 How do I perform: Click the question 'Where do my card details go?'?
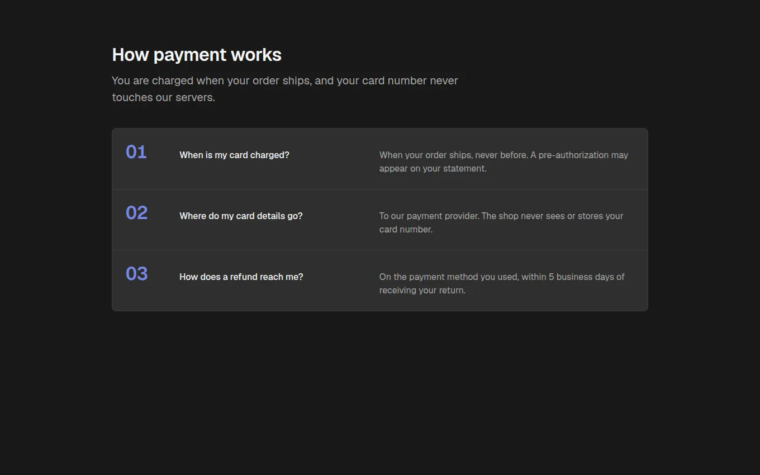[x=241, y=216]
